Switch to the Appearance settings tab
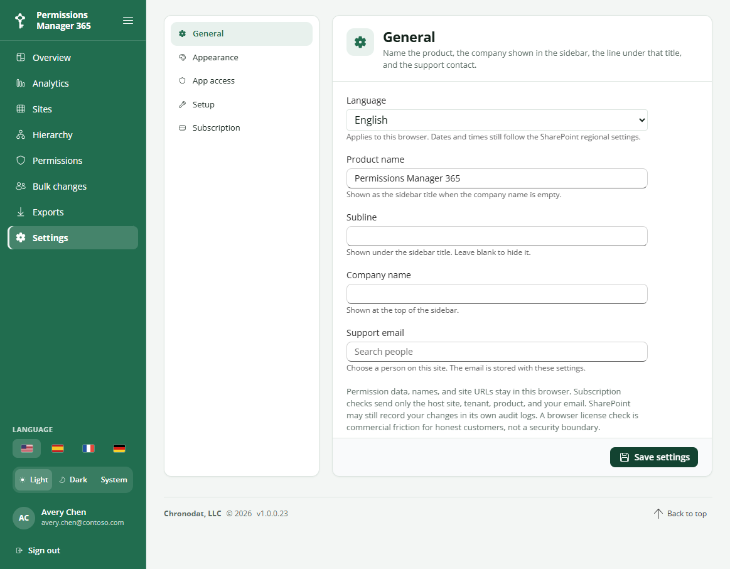The height and width of the screenshot is (569, 730). pos(242,57)
